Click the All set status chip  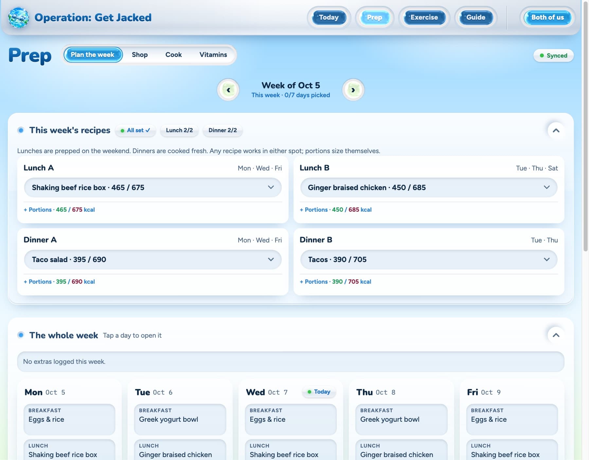(x=135, y=130)
